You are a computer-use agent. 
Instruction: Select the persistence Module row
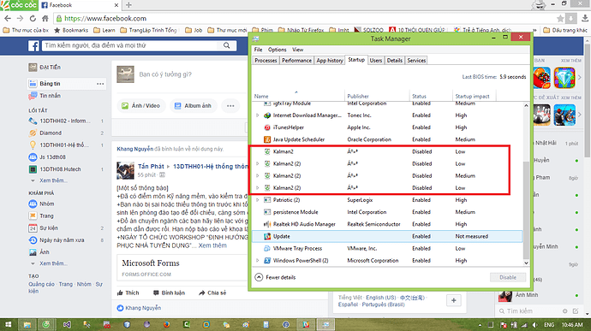tap(387, 212)
